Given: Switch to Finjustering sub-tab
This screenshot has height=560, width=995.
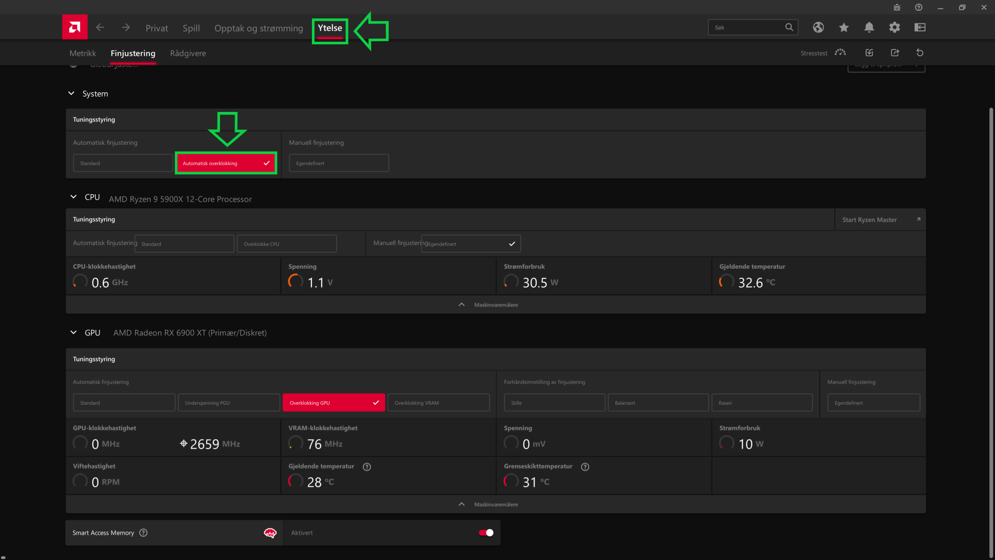Looking at the screenshot, I should pyautogui.click(x=133, y=53).
